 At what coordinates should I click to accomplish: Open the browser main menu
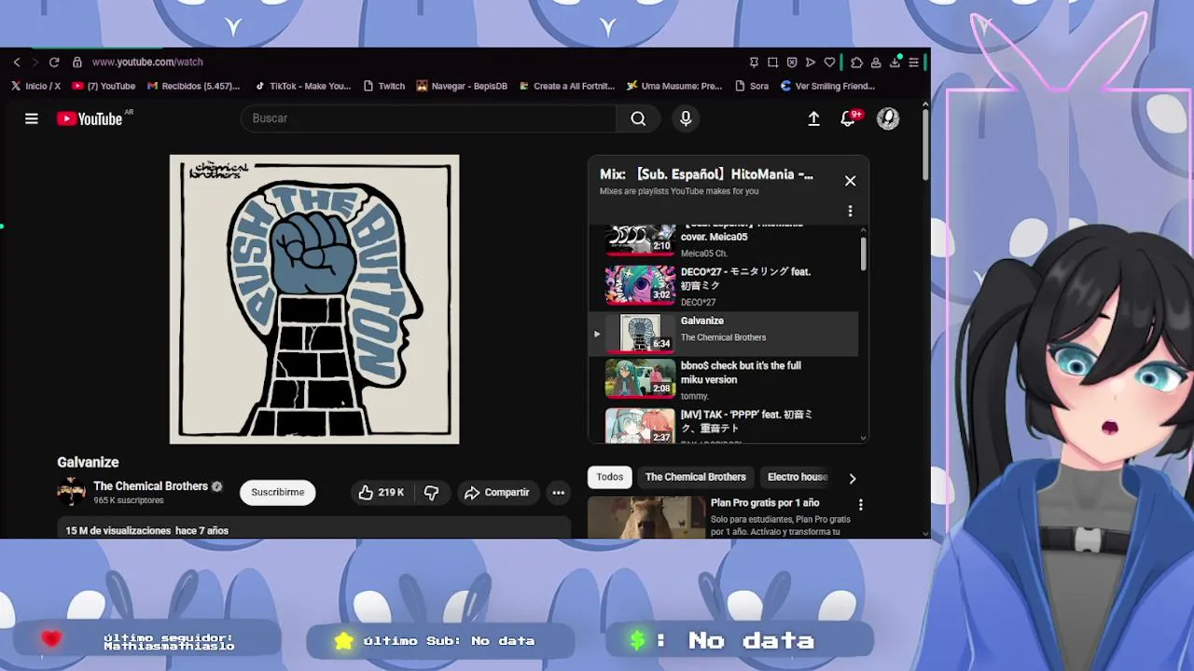tap(914, 62)
